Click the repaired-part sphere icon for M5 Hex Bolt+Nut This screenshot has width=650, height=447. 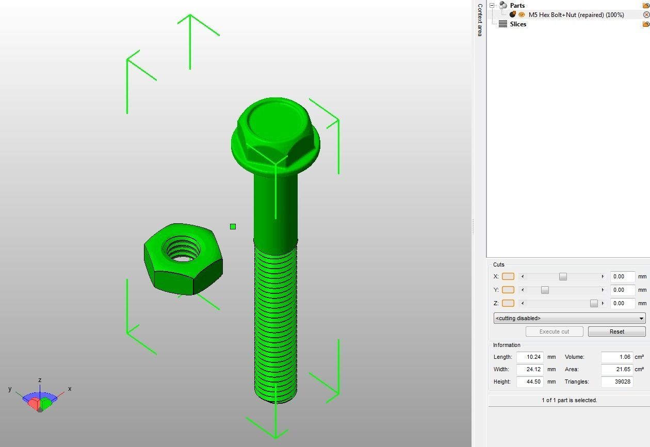[513, 14]
